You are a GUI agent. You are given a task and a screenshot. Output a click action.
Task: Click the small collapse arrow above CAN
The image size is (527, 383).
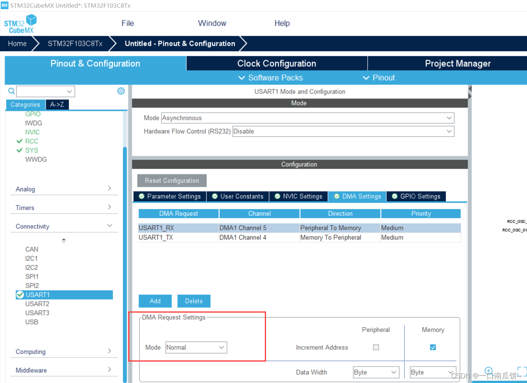64,240
